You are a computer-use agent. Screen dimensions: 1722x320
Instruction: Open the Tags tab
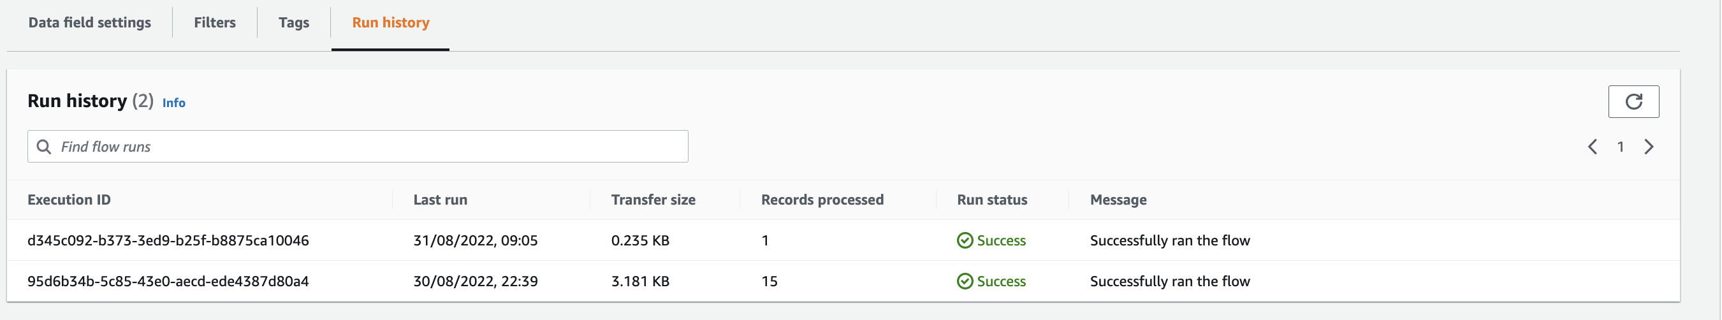[293, 23]
